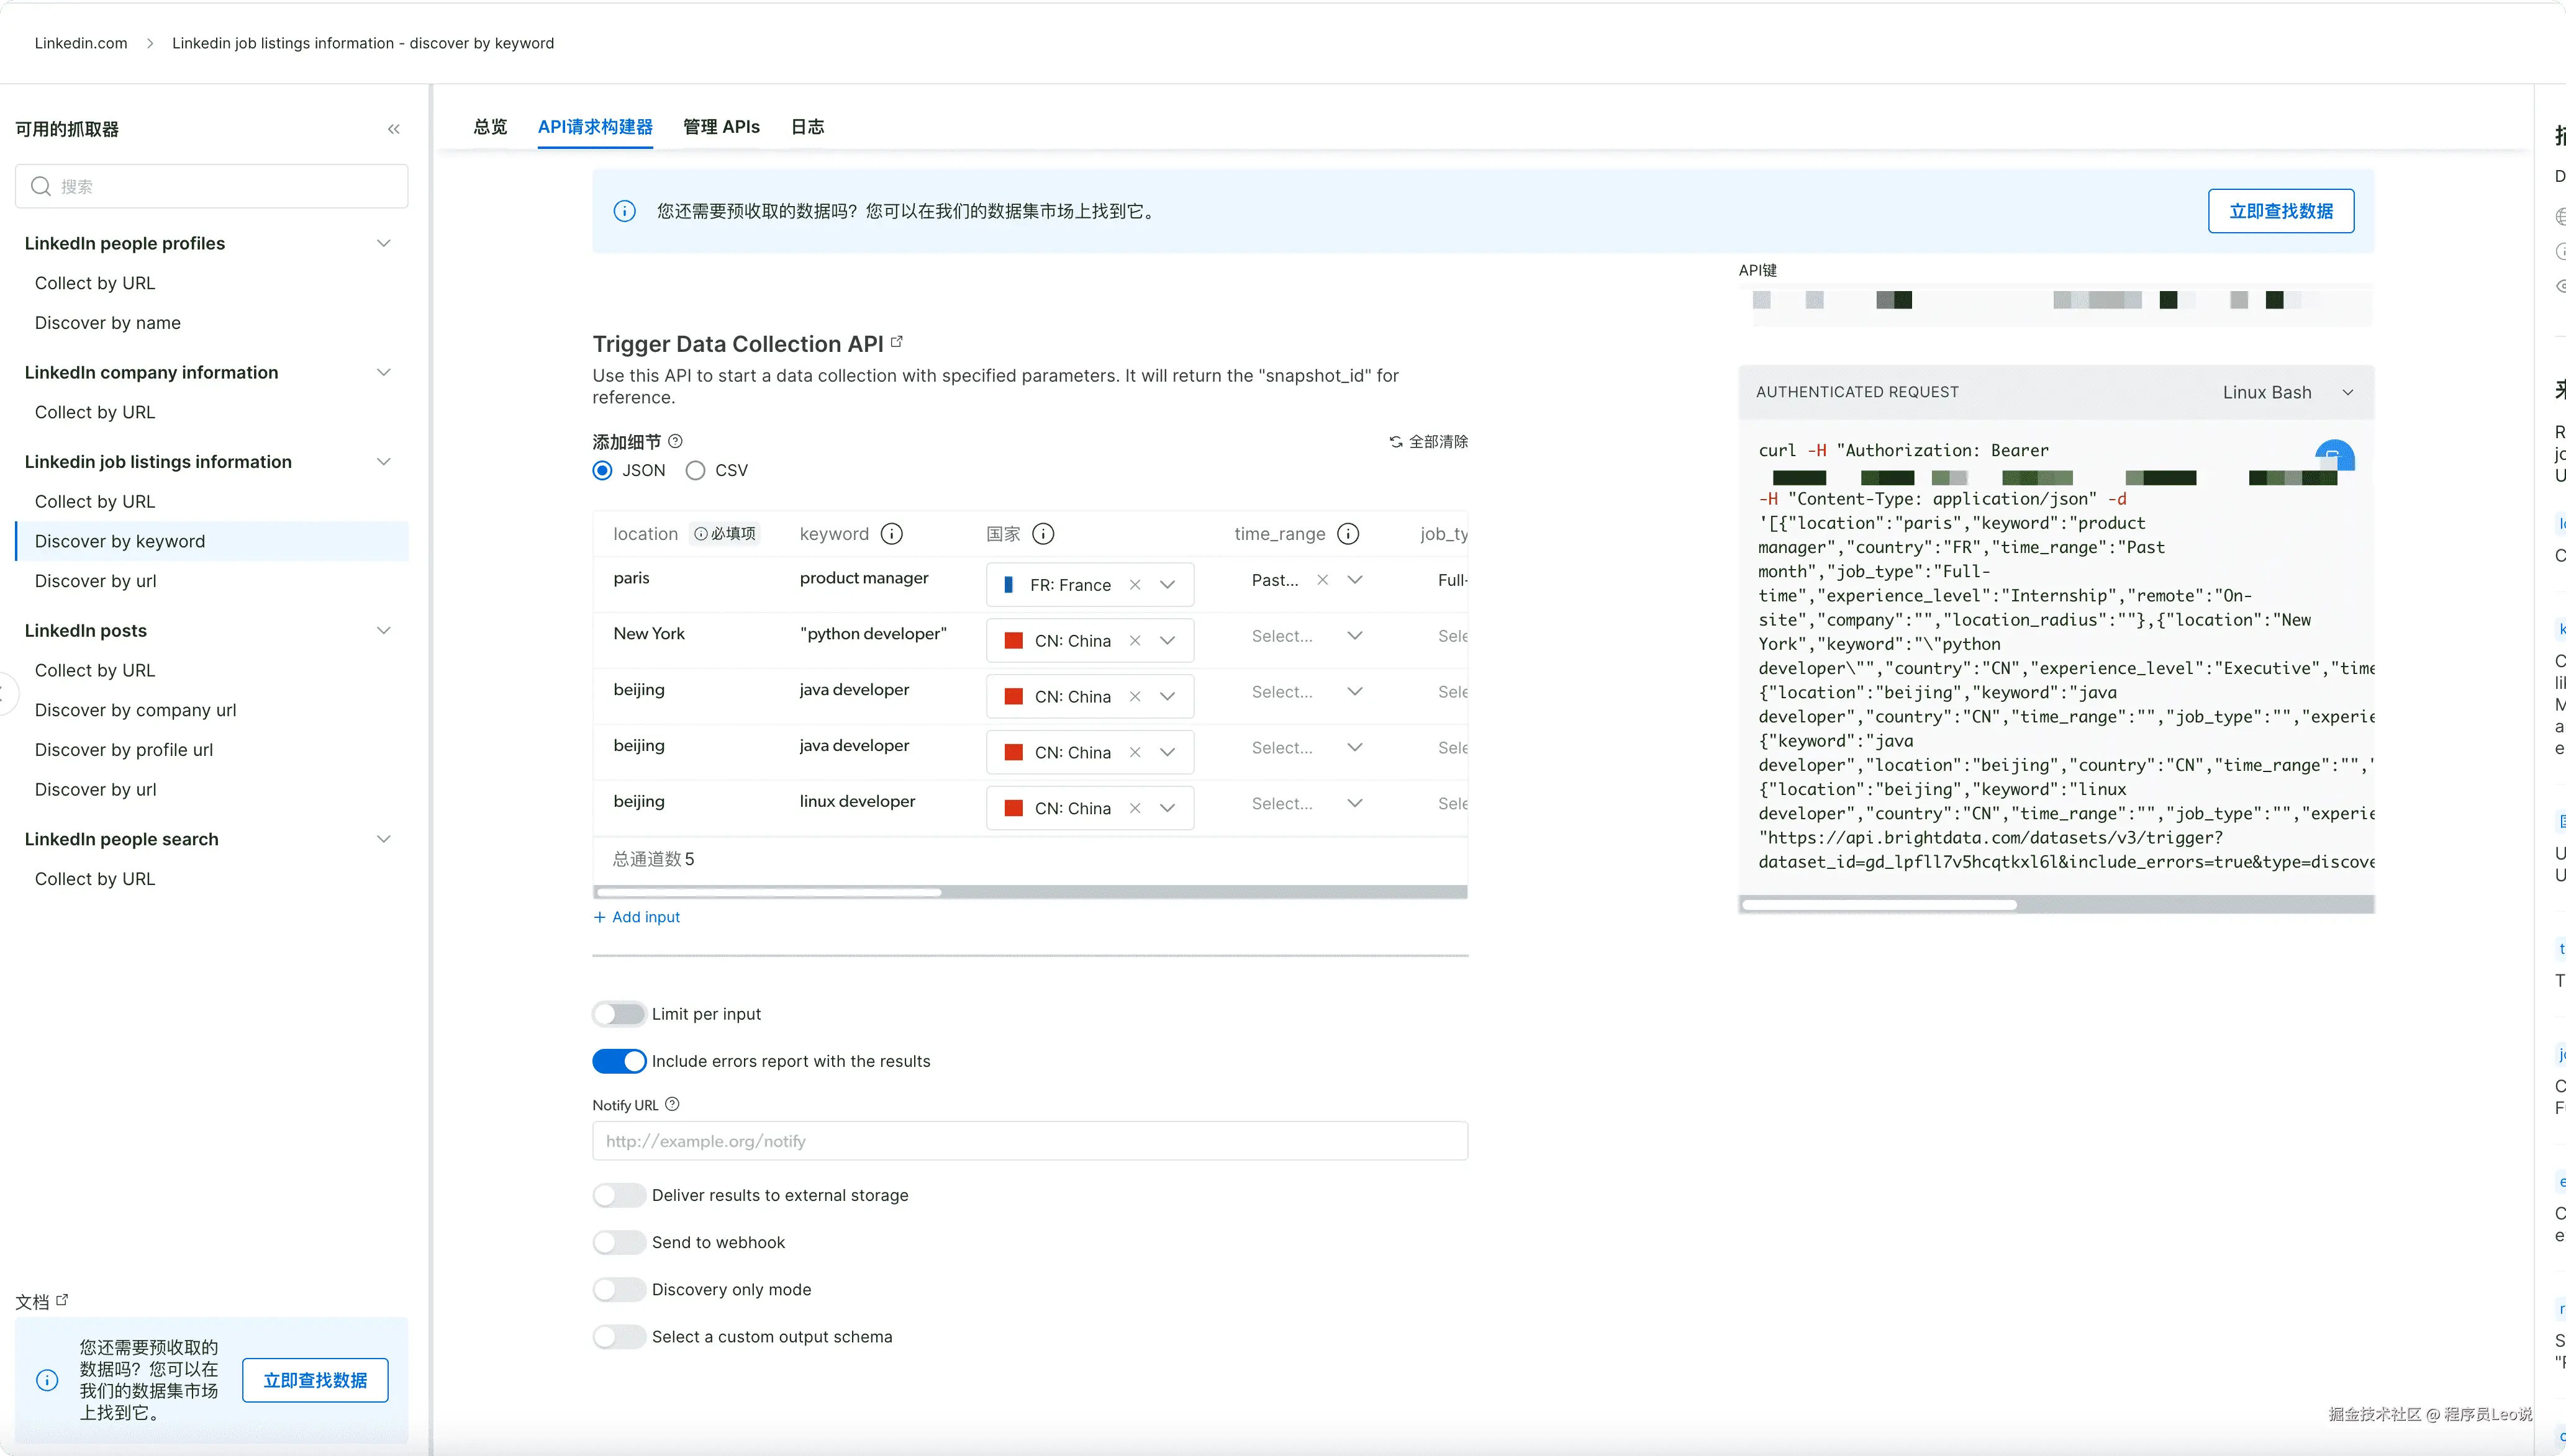Image resolution: width=2566 pixels, height=1456 pixels.
Task: Collapse LinkedIn posts section
Action: click(x=383, y=630)
